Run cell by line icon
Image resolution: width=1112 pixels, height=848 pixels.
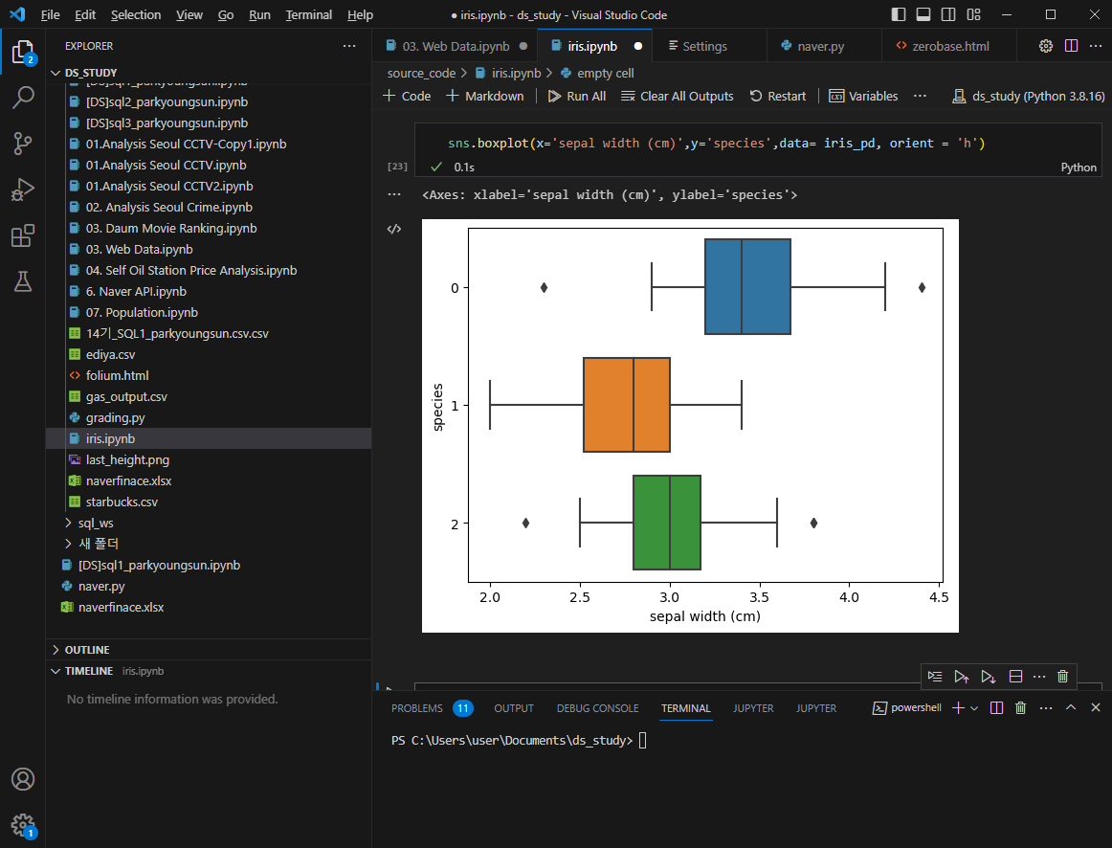935,677
